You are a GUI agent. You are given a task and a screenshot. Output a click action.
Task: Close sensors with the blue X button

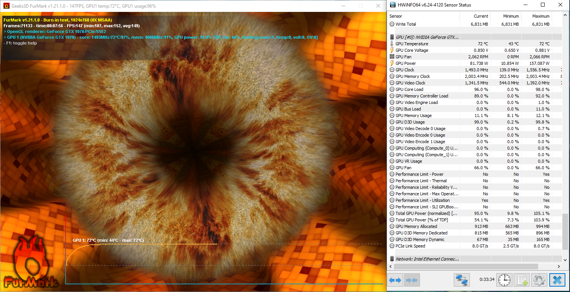coord(557,280)
